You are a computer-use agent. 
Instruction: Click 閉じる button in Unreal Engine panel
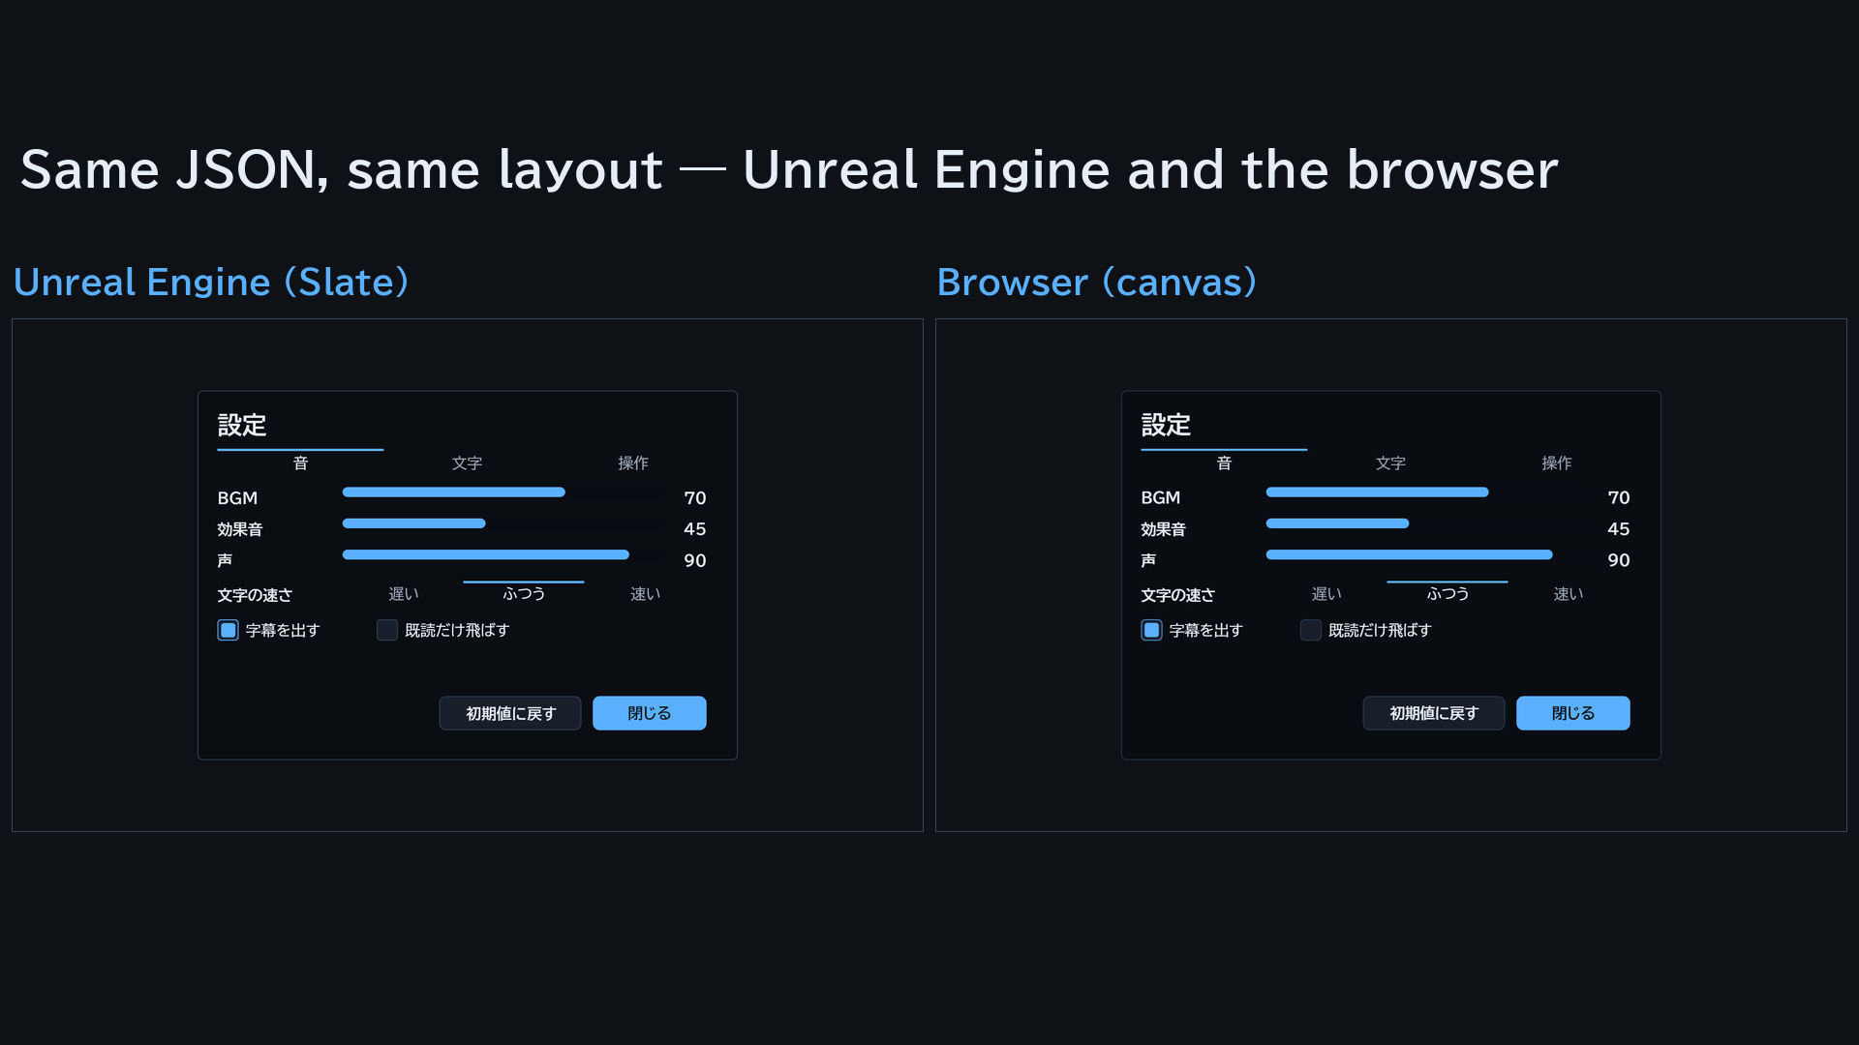pyautogui.click(x=650, y=713)
